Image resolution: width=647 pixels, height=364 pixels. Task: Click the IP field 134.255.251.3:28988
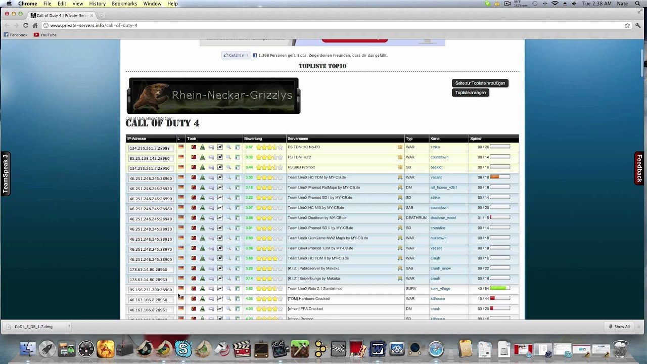coord(150,148)
